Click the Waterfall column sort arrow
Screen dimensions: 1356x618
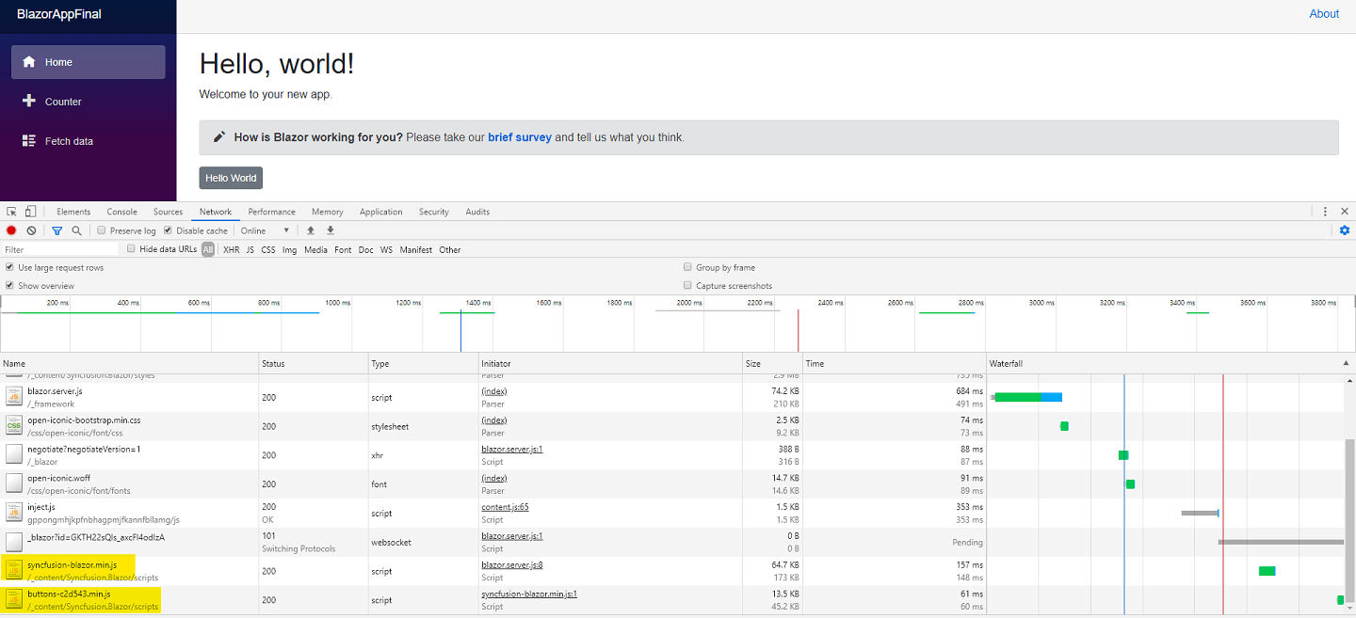[x=1344, y=363]
